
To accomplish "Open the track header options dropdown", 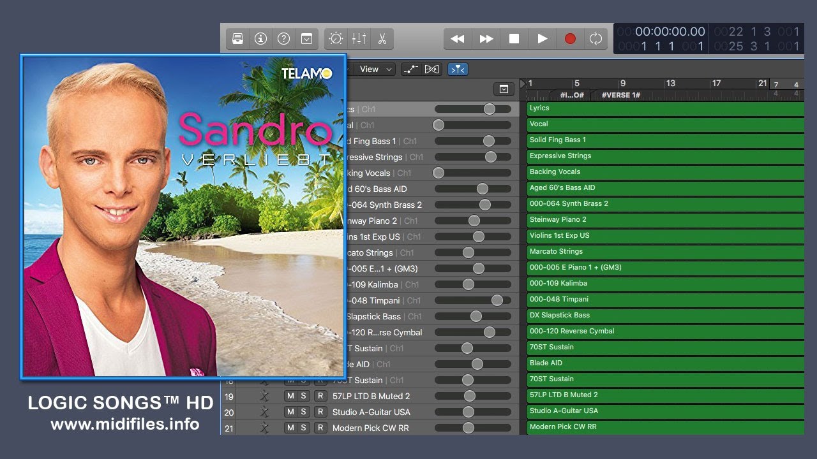I will [x=504, y=89].
